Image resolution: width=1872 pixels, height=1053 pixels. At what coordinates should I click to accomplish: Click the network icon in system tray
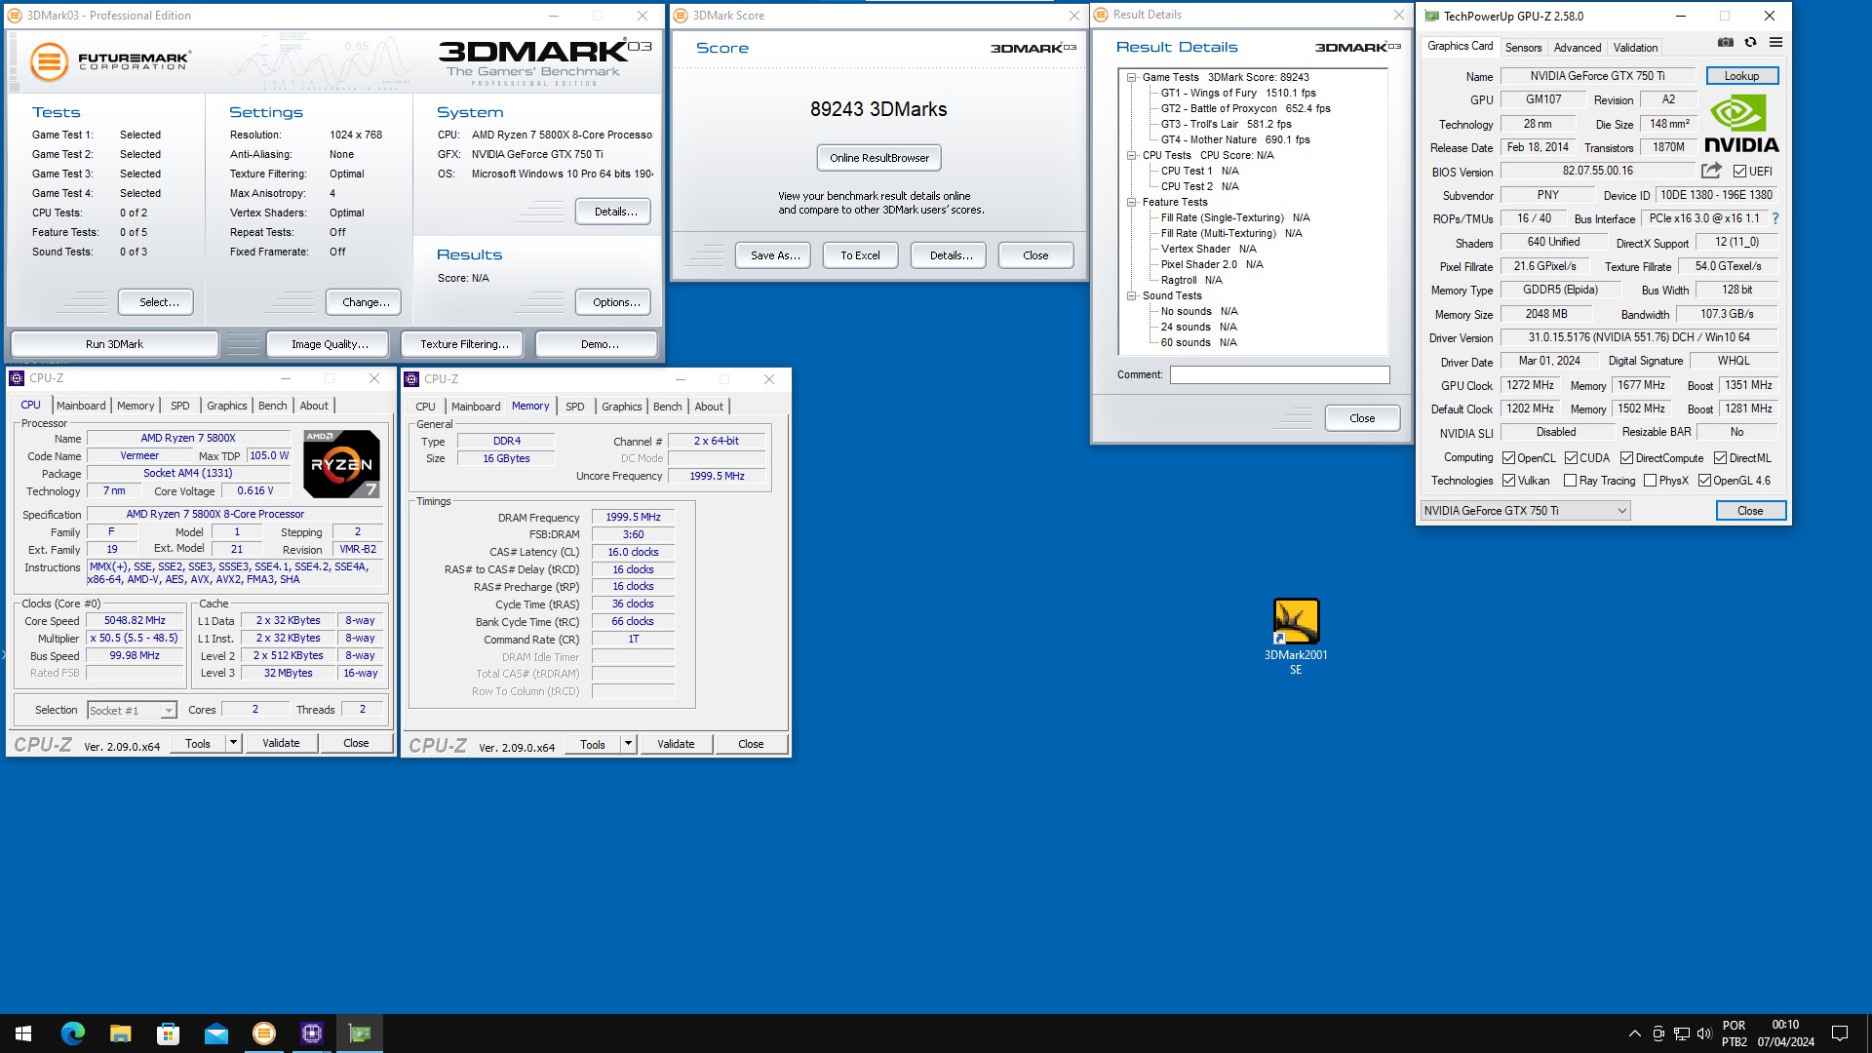pyautogui.click(x=1681, y=1033)
